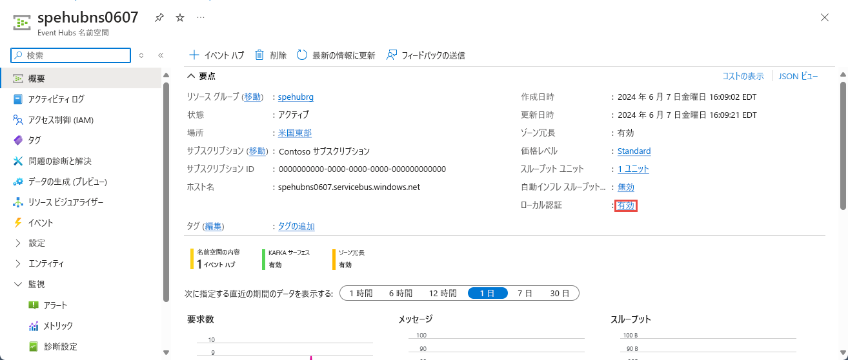The width and height of the screenshot is (848, 360).
Task: Click the 米国東部 location link
Action: click(295, 133)
